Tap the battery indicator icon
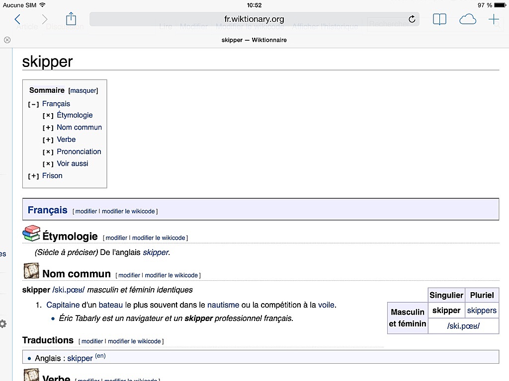 click(x=500, y=5)
